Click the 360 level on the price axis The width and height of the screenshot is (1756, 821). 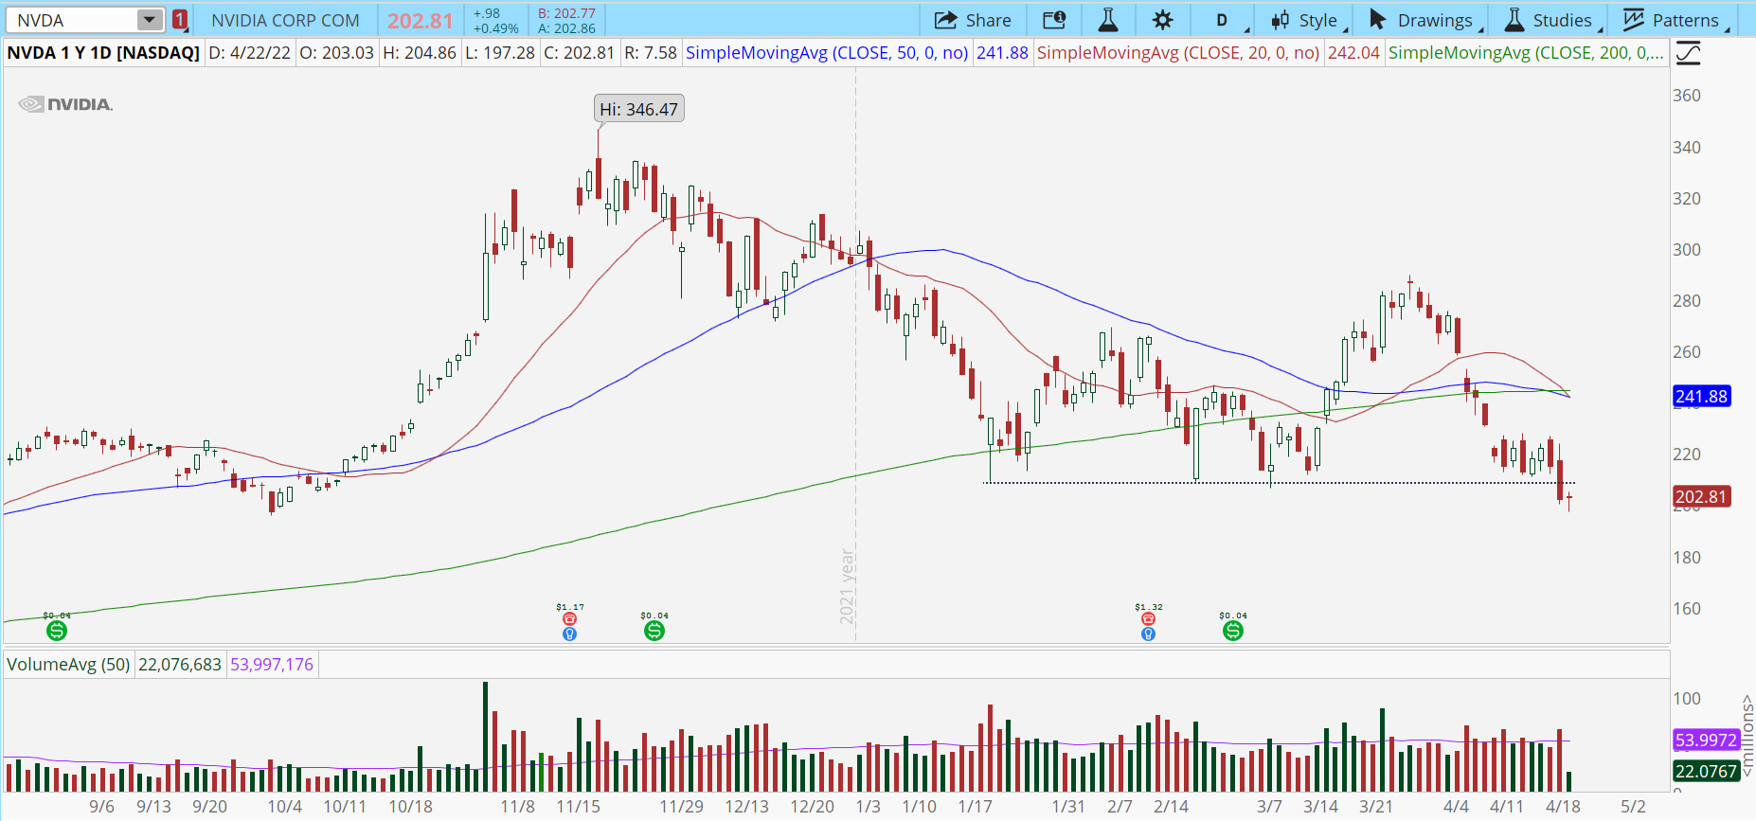tap(1687, 96)
